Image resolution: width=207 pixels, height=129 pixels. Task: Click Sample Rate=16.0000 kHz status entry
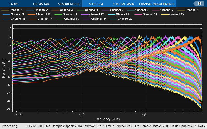(x=159, y=126)
